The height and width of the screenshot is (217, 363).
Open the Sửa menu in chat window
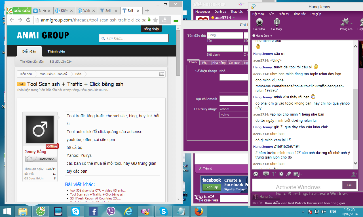272,14
